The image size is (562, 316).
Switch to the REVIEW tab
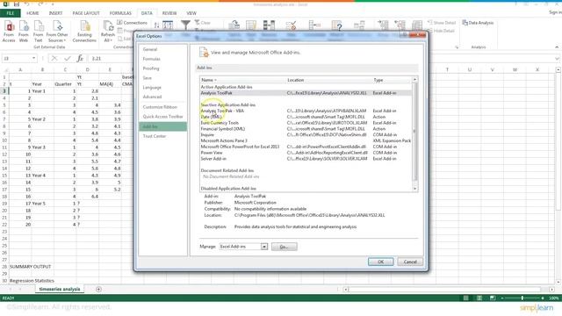[169, 13]
